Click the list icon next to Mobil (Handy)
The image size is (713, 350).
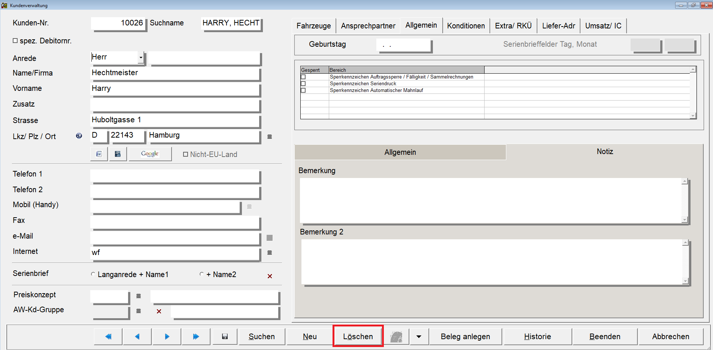tap(249, 206)
